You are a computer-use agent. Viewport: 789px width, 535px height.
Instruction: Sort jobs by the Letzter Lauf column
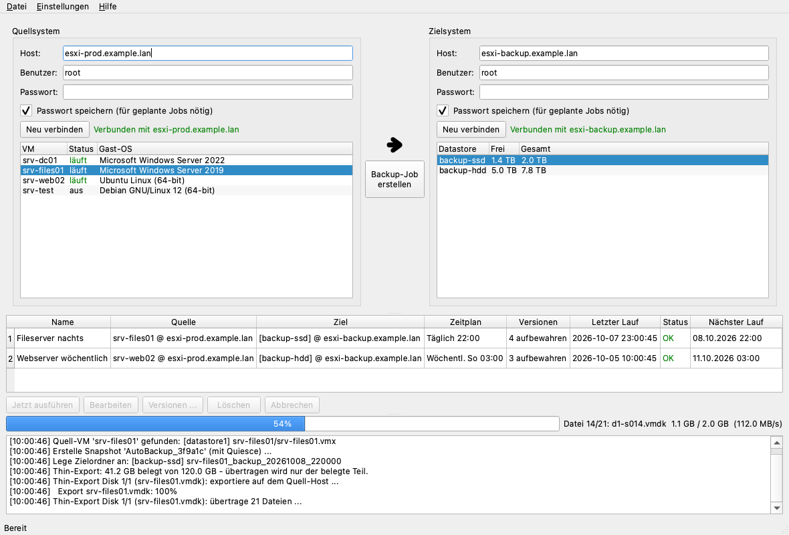coord(615,322)
